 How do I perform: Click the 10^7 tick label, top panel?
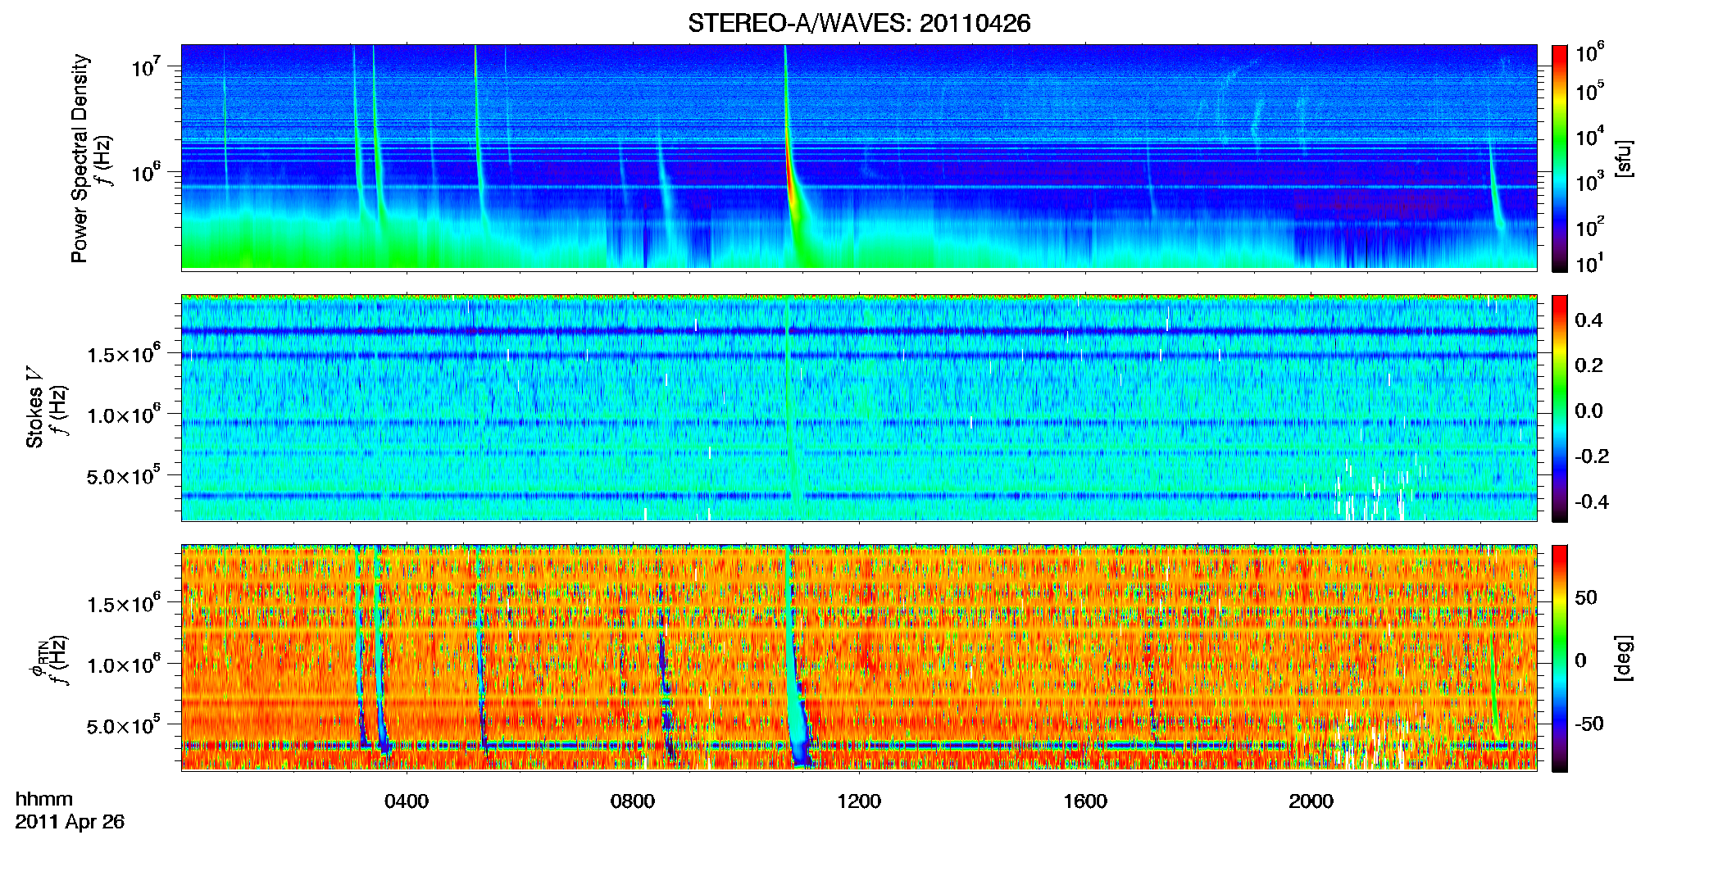click(x=146, y=66)
